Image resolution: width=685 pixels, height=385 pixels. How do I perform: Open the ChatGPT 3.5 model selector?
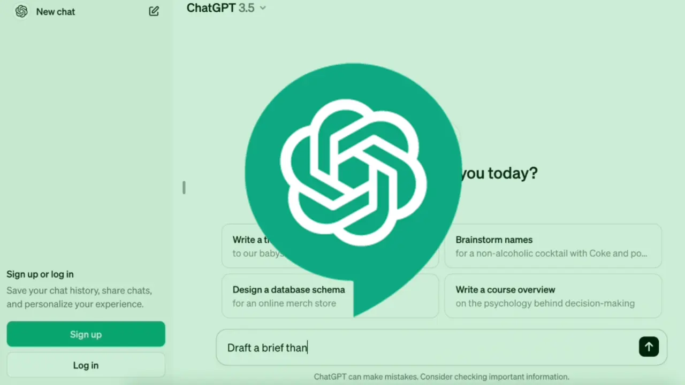click(226, 8)
